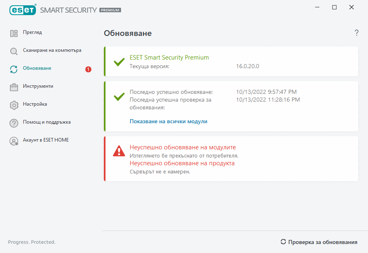Click the red notification badge on Обновяване
Screen dimensions: 368x253
pyautogui.click(x=88, y=69)
